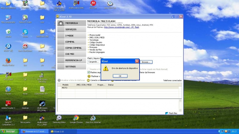The height and width of the screenshot is (134, 239).
Task: Open the Mozilla Firefox desktop shortcut
Action: click(8, 62)
